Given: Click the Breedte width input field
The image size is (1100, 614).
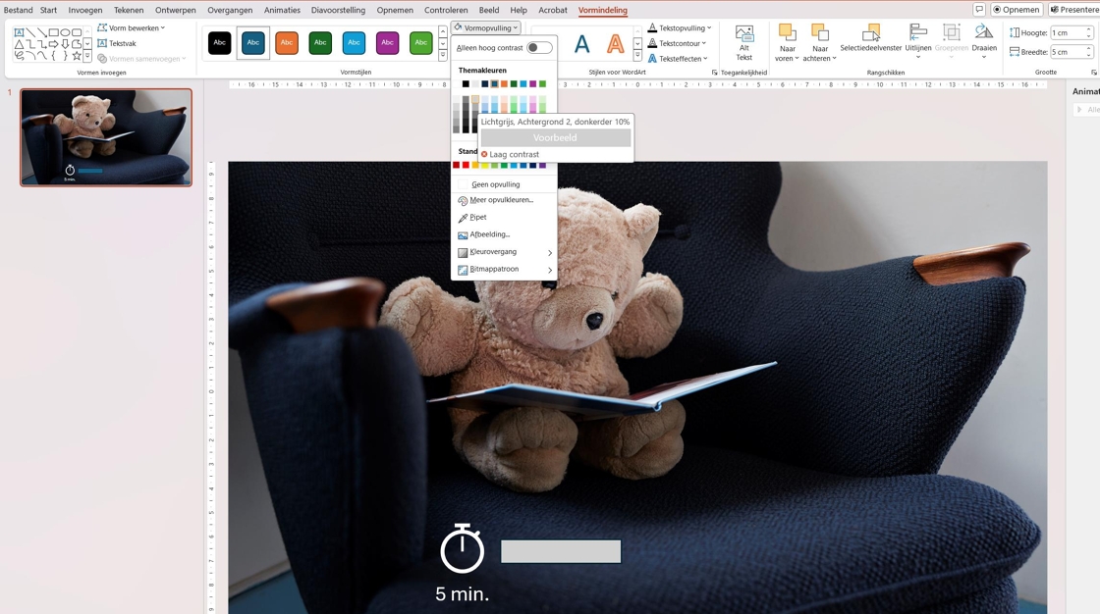Looking at the screenshot, I should coord(1072,52).
